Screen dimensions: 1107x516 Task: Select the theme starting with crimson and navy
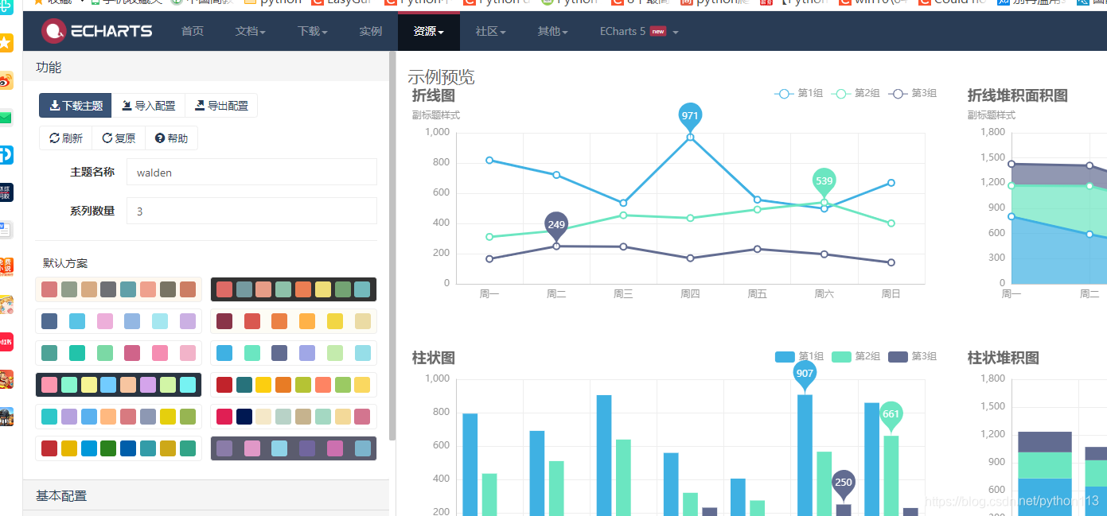[294, 417]
